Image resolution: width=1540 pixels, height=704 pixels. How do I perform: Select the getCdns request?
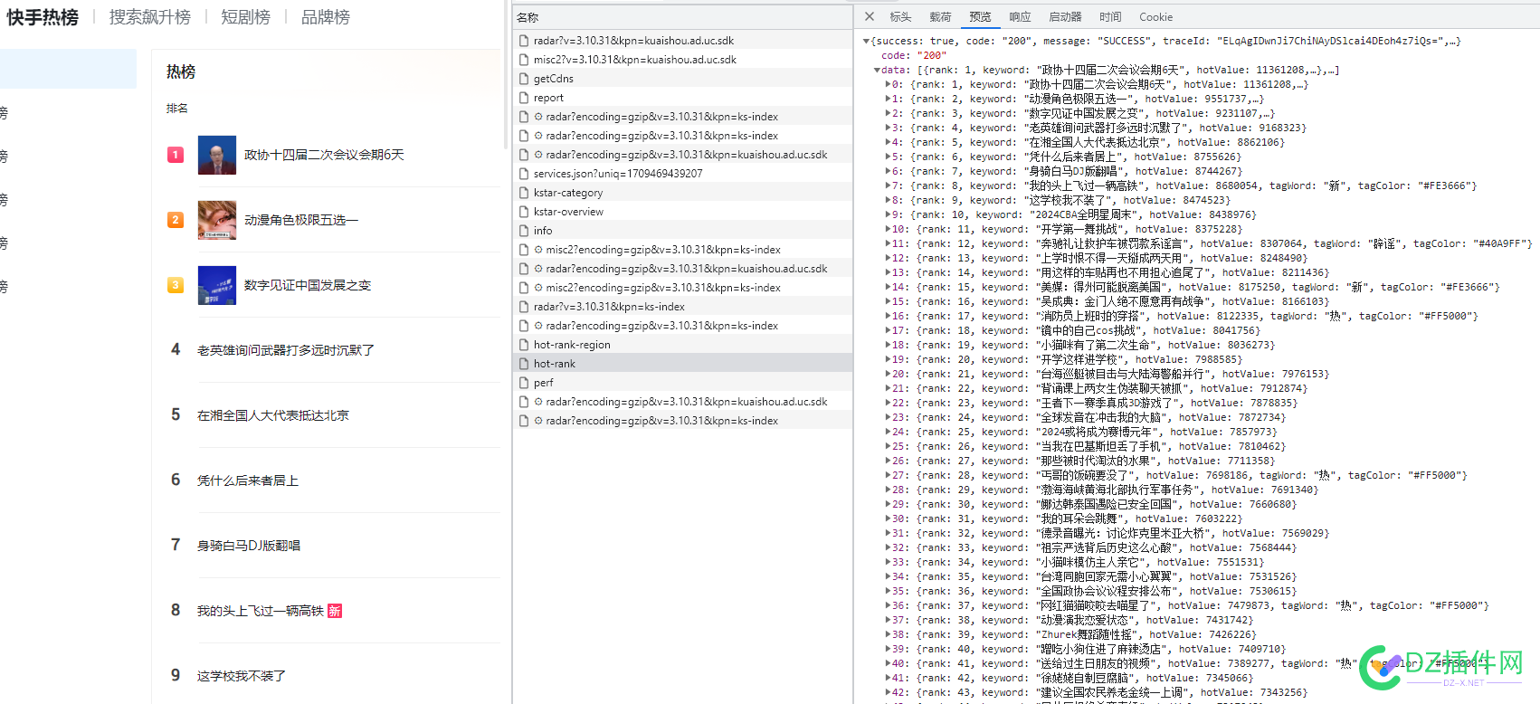683,79
